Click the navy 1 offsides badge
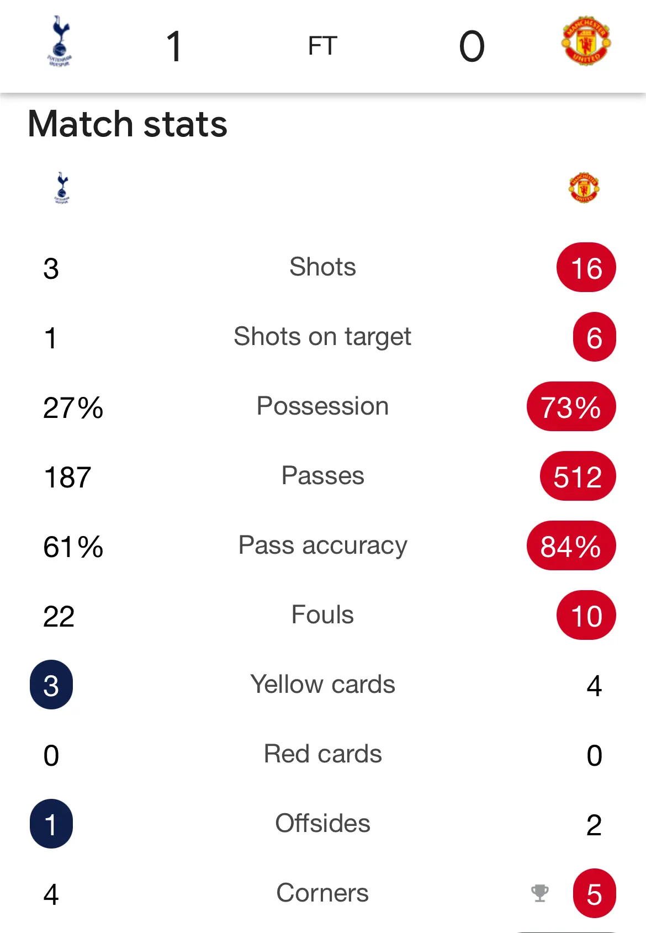Viewport: 646px width, 933px height. 51,824
